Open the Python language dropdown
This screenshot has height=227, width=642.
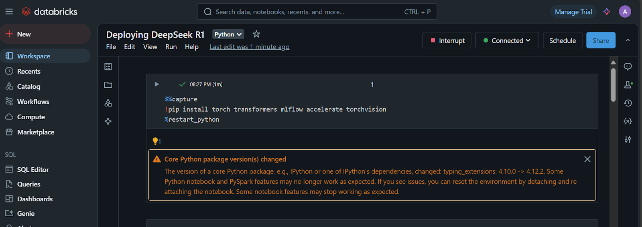(x=228, y=34)
